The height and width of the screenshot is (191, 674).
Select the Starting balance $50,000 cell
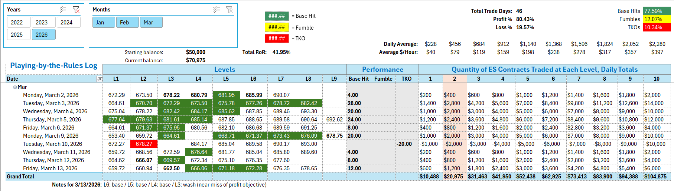[x=196, y=52]
